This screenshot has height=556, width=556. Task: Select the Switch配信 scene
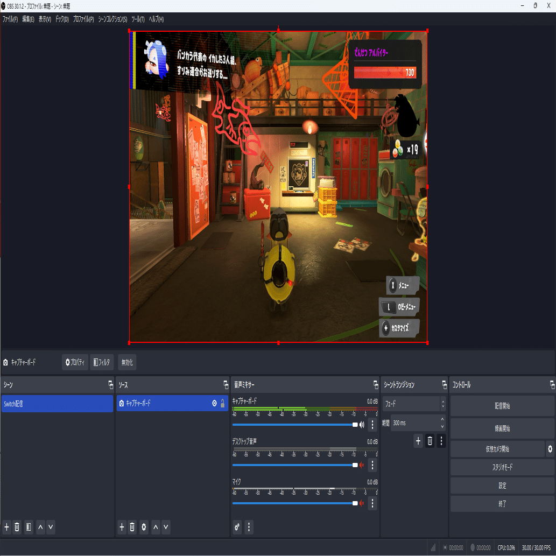[x=57, y=404]
